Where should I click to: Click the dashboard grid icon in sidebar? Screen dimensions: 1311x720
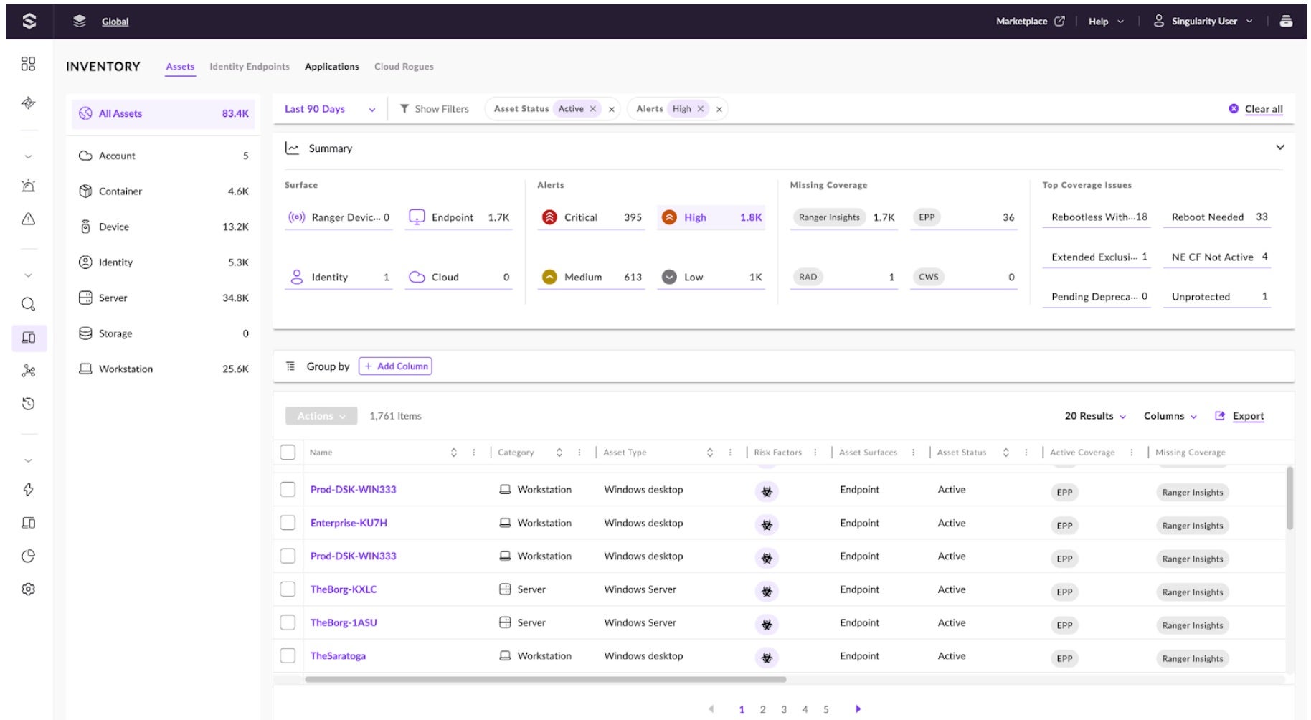(x=28, y=64)
